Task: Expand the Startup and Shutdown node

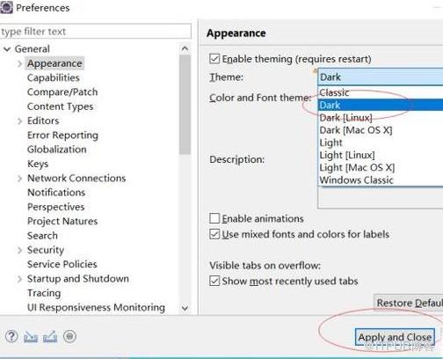Action: 19,279
